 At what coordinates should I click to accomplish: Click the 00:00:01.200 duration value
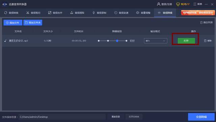pyautogui.click(x=79, y=41)
